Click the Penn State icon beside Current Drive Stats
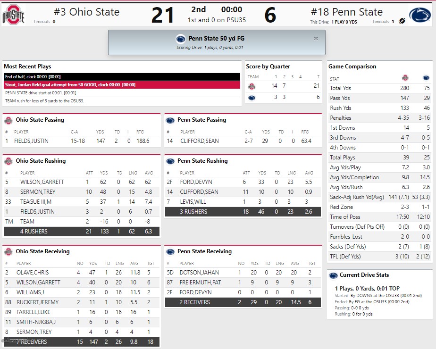The image size is (436, 349). pos(334,275)
